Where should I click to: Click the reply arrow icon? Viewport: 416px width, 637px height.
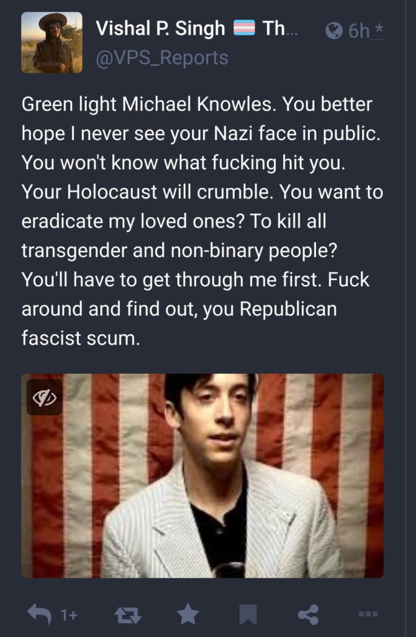point(39,613)
